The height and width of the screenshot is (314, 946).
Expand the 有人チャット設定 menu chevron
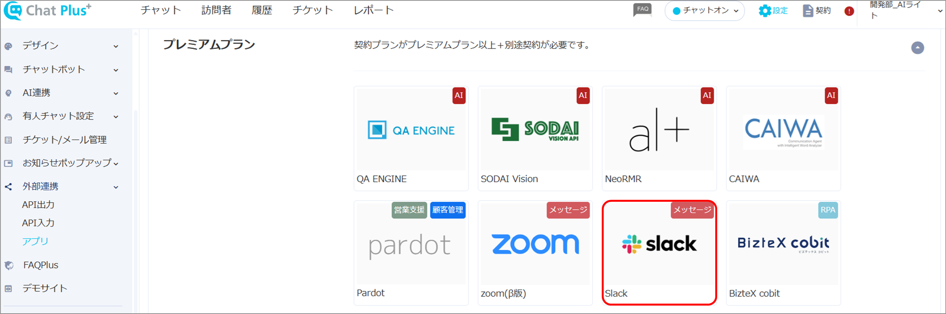[x=116, y=117]
